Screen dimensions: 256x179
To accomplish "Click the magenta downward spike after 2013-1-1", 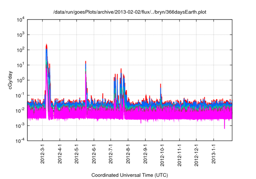I will (224, 128).
